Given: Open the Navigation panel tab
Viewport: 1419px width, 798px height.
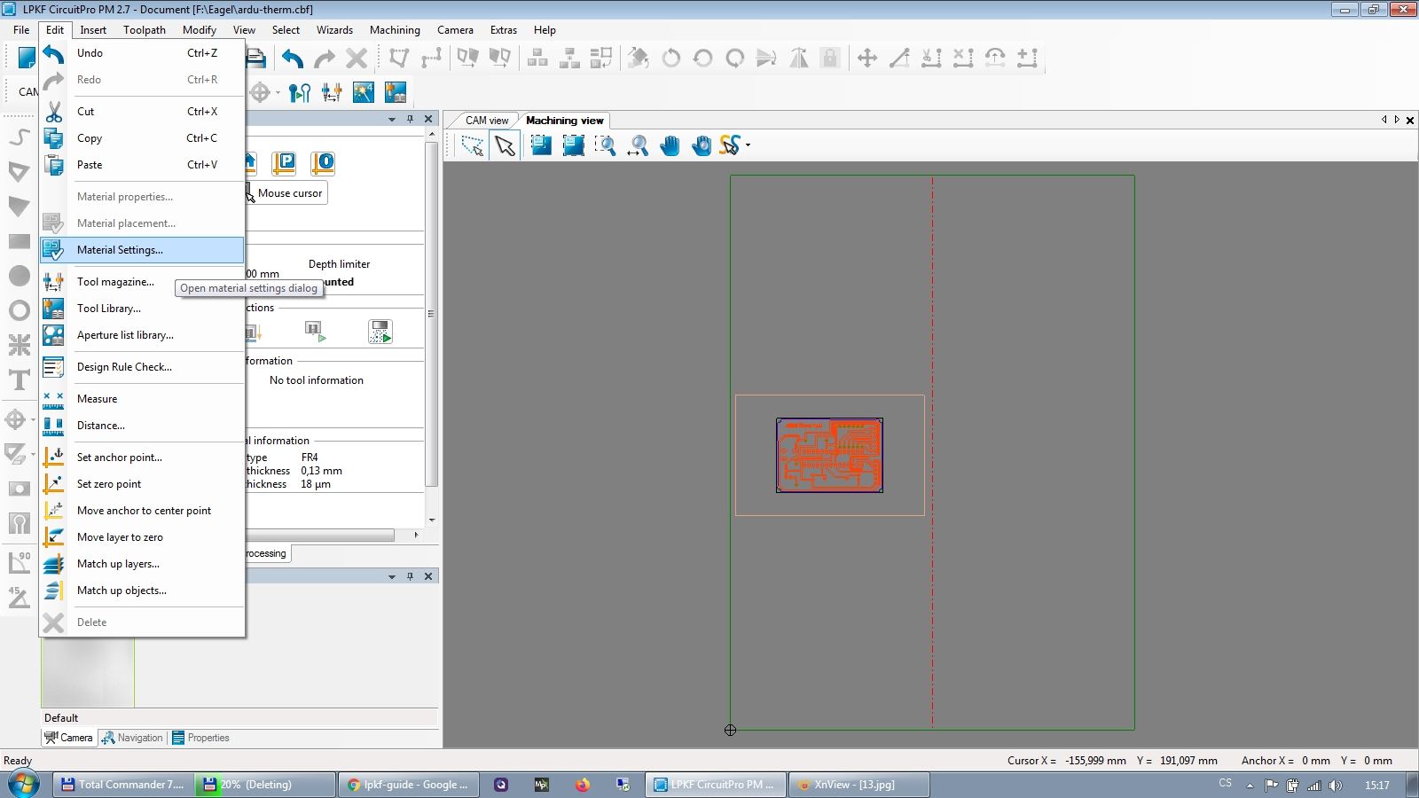Looking at the screenshot, I should coord(133,738).
